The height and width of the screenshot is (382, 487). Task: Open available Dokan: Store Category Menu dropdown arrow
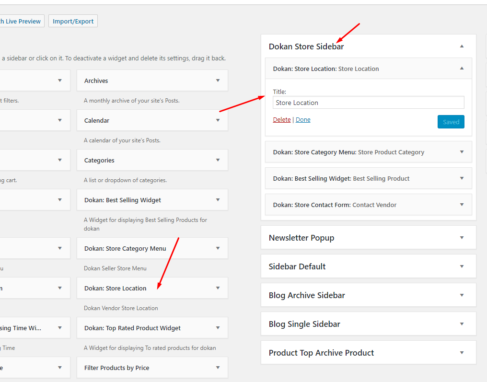[218, 248]
